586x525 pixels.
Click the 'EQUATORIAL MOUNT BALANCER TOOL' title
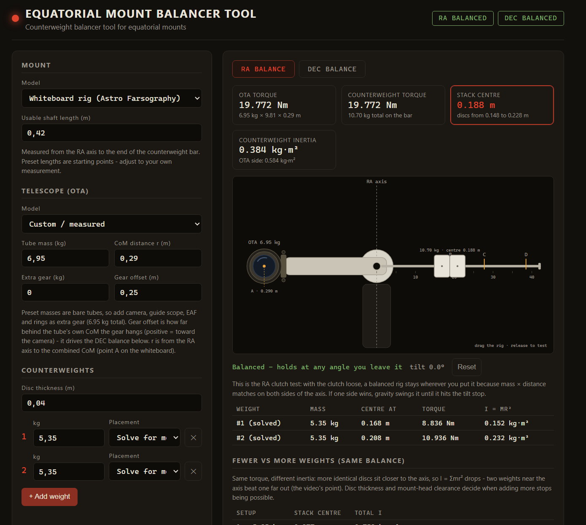point(141,14)
